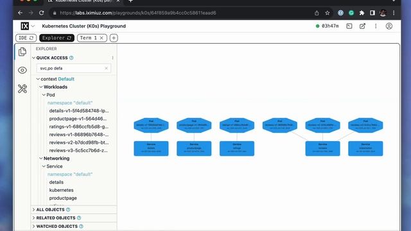Viewport: 411px width, 231px height.
Task: Select the ratings-v1-686ccfb5d8 pod
Action: tap(78, 126)
